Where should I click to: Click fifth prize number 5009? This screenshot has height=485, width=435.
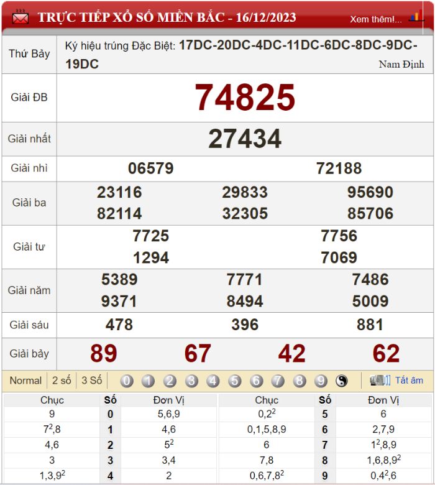pyautogui.click(x=370, y=302)
